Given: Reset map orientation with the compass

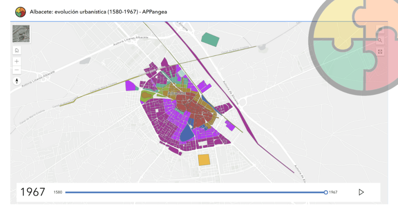Looking at the screenshot, I should pos(17,81).
